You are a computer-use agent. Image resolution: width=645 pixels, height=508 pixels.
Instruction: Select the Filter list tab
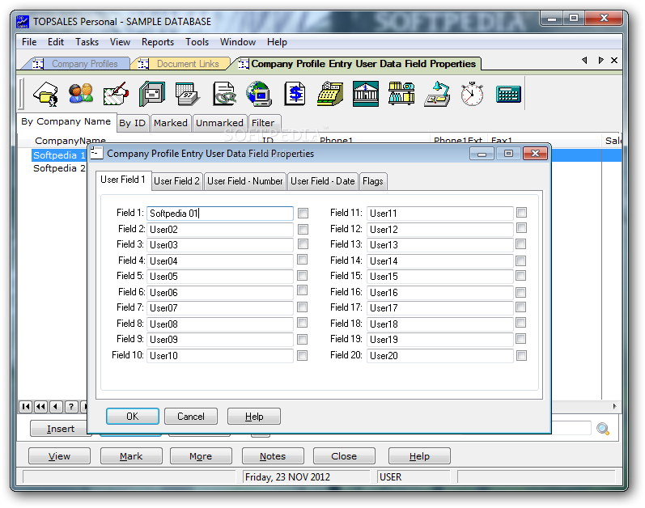click(263, 123)
